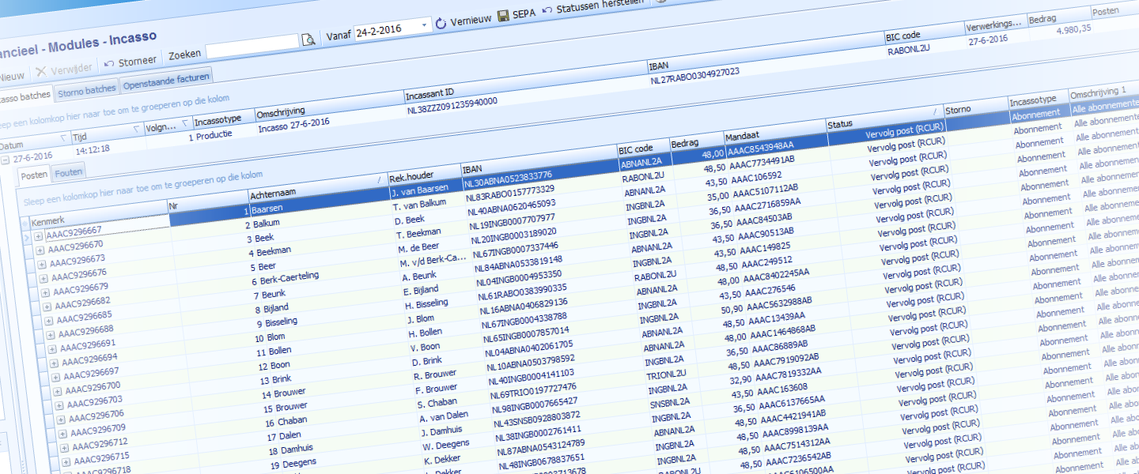Click into the Zoeken search field
The width and height of the screenshot is (1139, 474).
[252, 47]
